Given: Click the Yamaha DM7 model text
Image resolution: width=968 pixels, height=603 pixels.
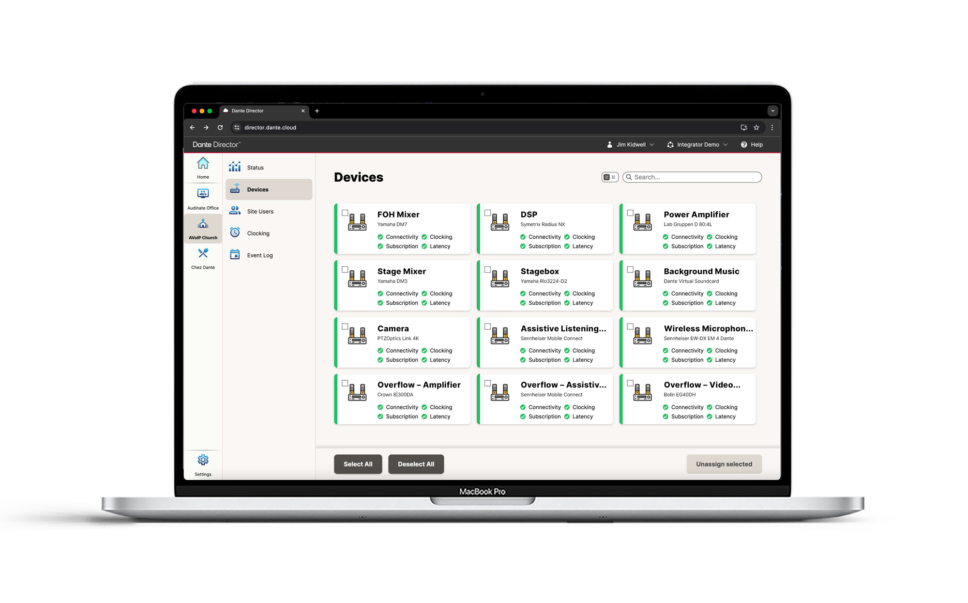Looking at the screenshot, I should [392, 224].
